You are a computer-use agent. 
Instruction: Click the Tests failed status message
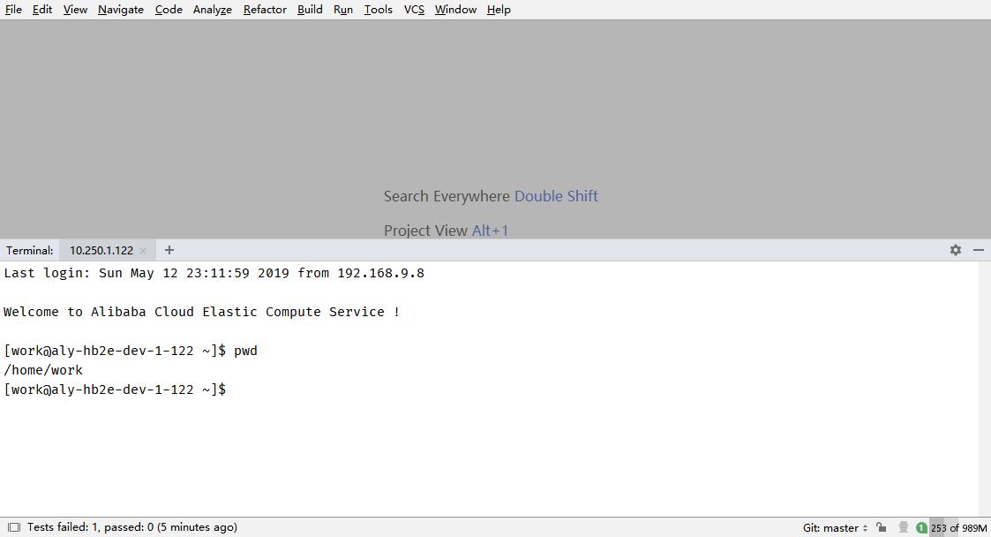point(131,527)
